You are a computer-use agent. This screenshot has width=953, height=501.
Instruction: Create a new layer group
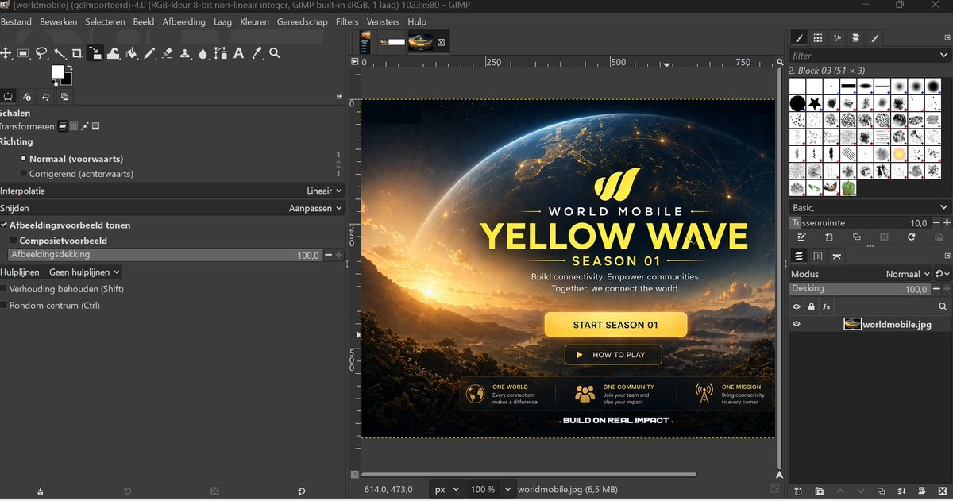(x=819, y=491)
